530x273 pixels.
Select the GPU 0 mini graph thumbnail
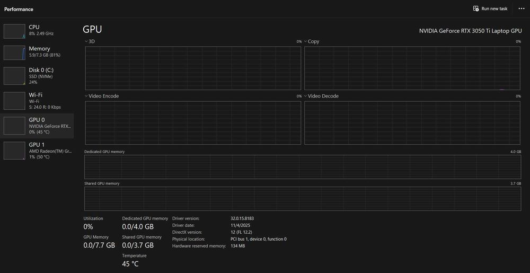click(14, 126)
